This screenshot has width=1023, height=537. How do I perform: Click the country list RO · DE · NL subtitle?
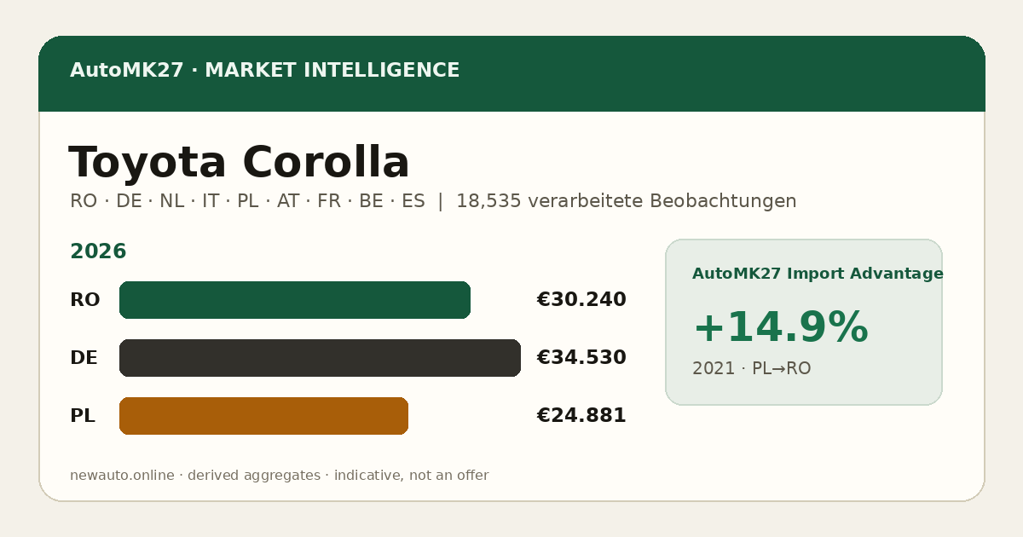[247, 201]
